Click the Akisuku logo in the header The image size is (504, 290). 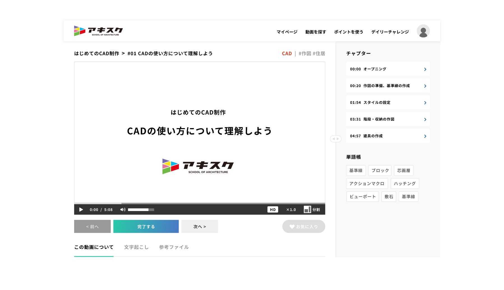(98, 31)
